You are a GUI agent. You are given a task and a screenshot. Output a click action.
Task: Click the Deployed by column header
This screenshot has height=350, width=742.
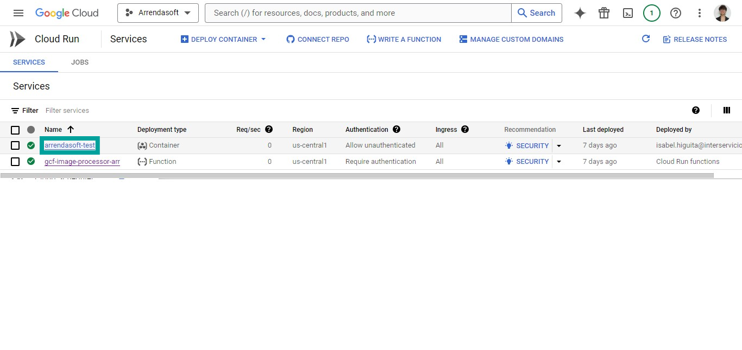674,130
